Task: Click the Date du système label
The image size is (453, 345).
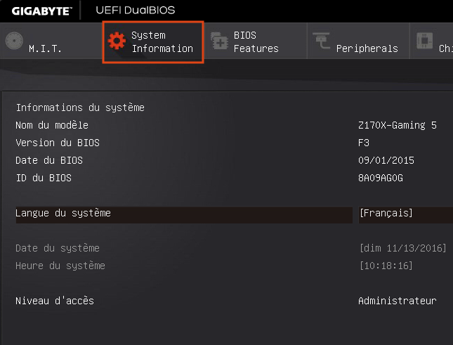Action: (x=58, y=248)
